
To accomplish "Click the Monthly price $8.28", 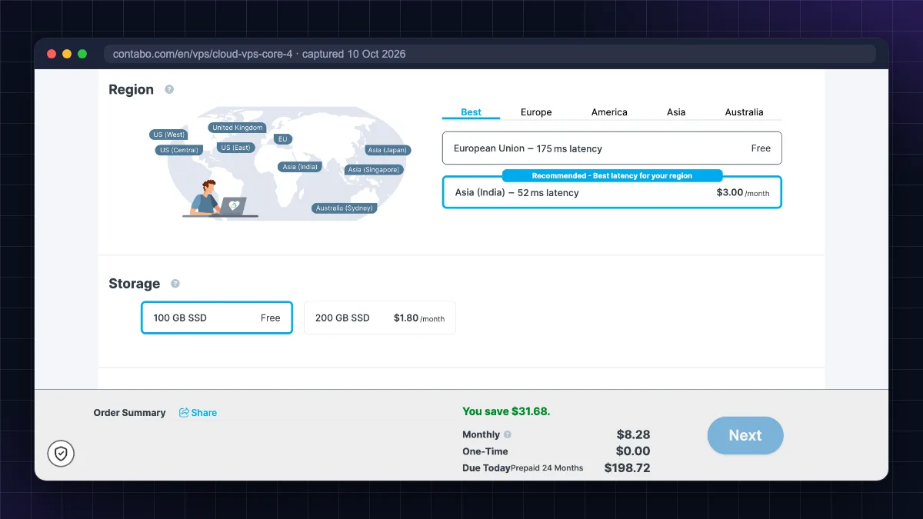I will (x=633, y=434).
